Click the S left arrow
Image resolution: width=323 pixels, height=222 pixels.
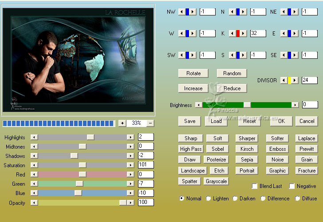coord(232,55)
